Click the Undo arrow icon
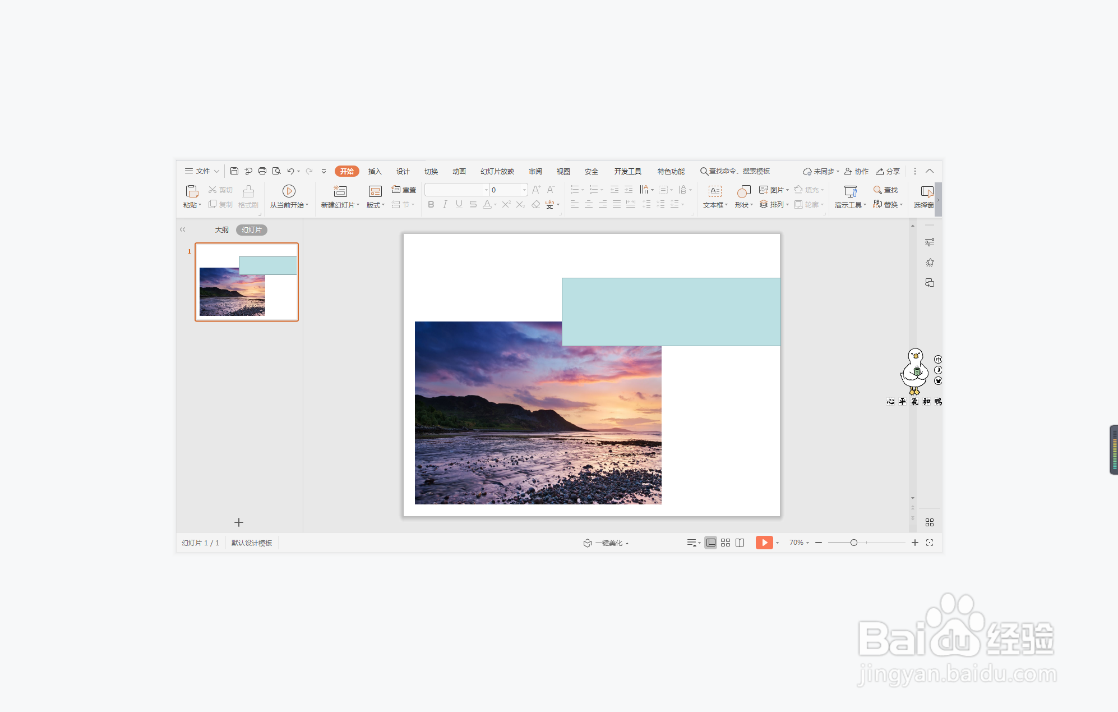Viewport: 1118px width, 712px height. (x=290, y=171)
